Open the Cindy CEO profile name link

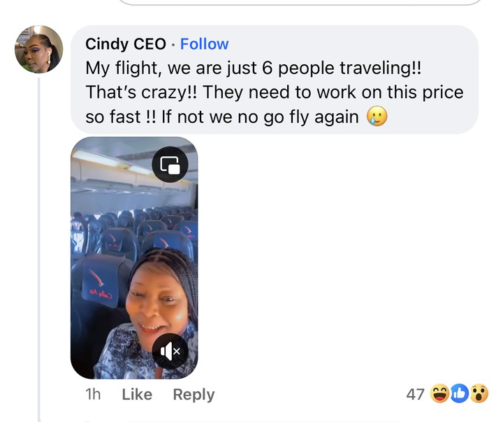pos(126,44)
